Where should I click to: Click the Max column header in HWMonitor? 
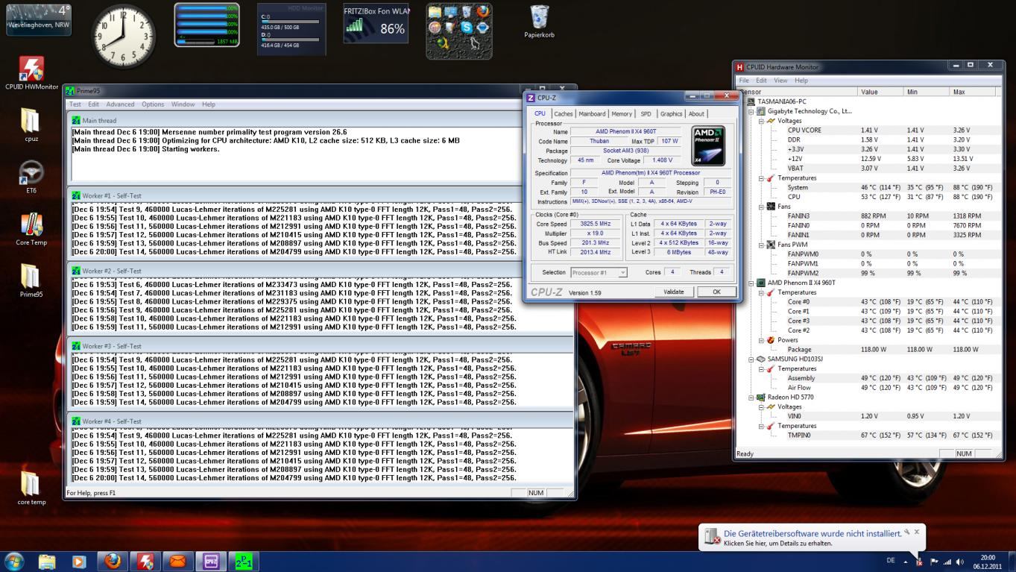(x=972, y=92)
